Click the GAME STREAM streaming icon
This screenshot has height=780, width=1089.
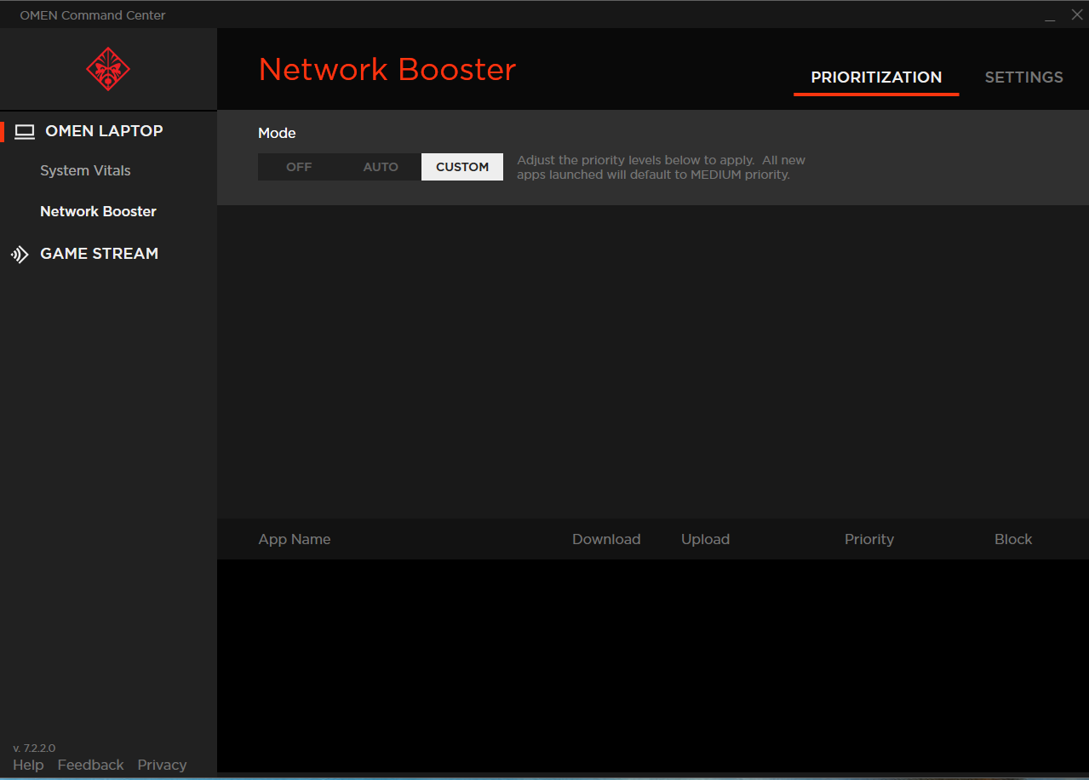click(x=19, y=253)
